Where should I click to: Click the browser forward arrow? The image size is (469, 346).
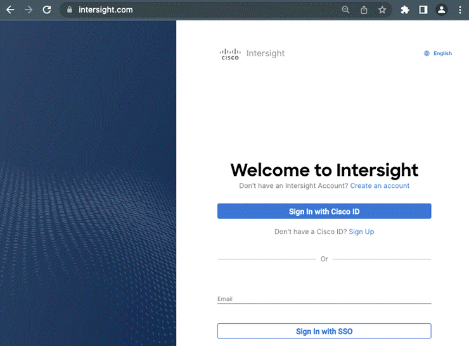29,10
